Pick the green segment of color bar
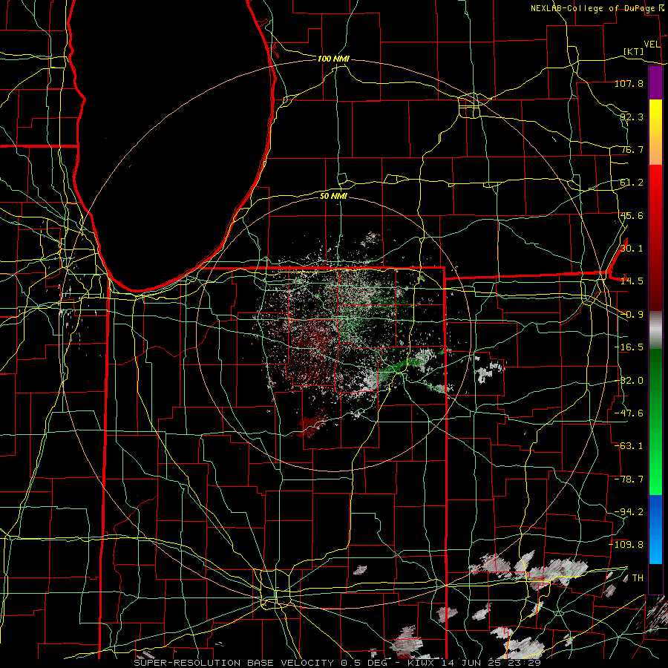The image size is (668, 668). click(x=655, y=422)
